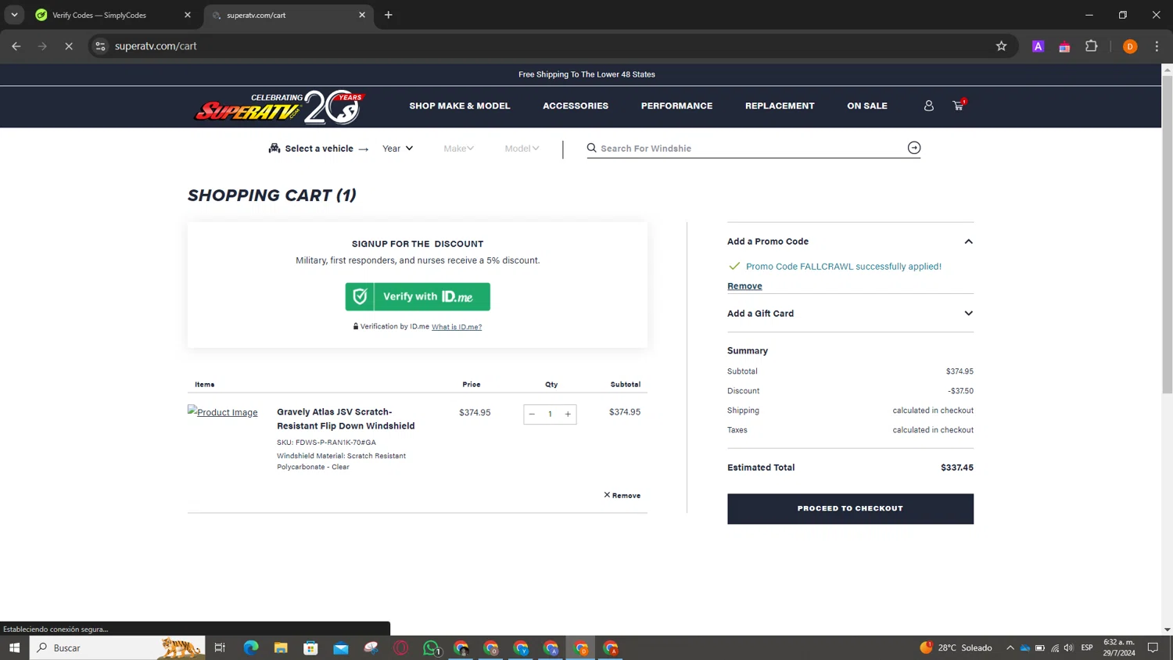Image resolution: width=1173 pixels, height=660 pixels.
Task: Bookmark this page with the star icon
Action: [1001, 46]
